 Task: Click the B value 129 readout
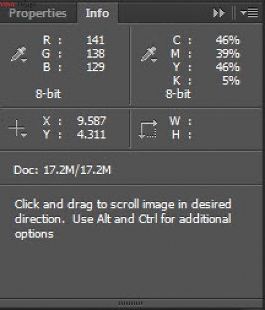pos(95,67)
